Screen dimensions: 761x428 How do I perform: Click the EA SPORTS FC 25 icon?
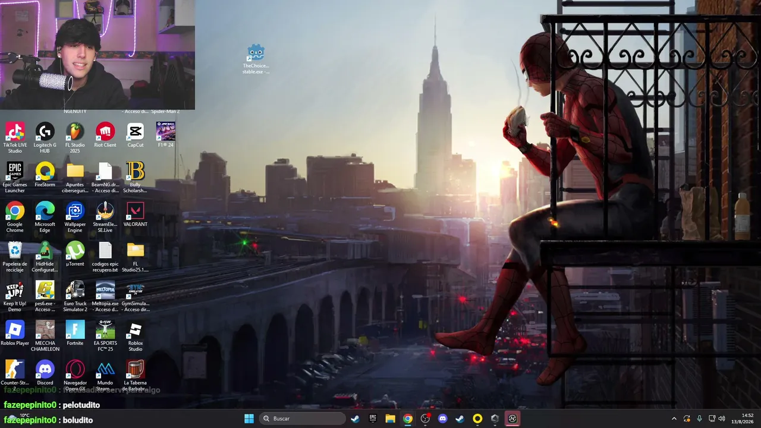tap(105, 336)
